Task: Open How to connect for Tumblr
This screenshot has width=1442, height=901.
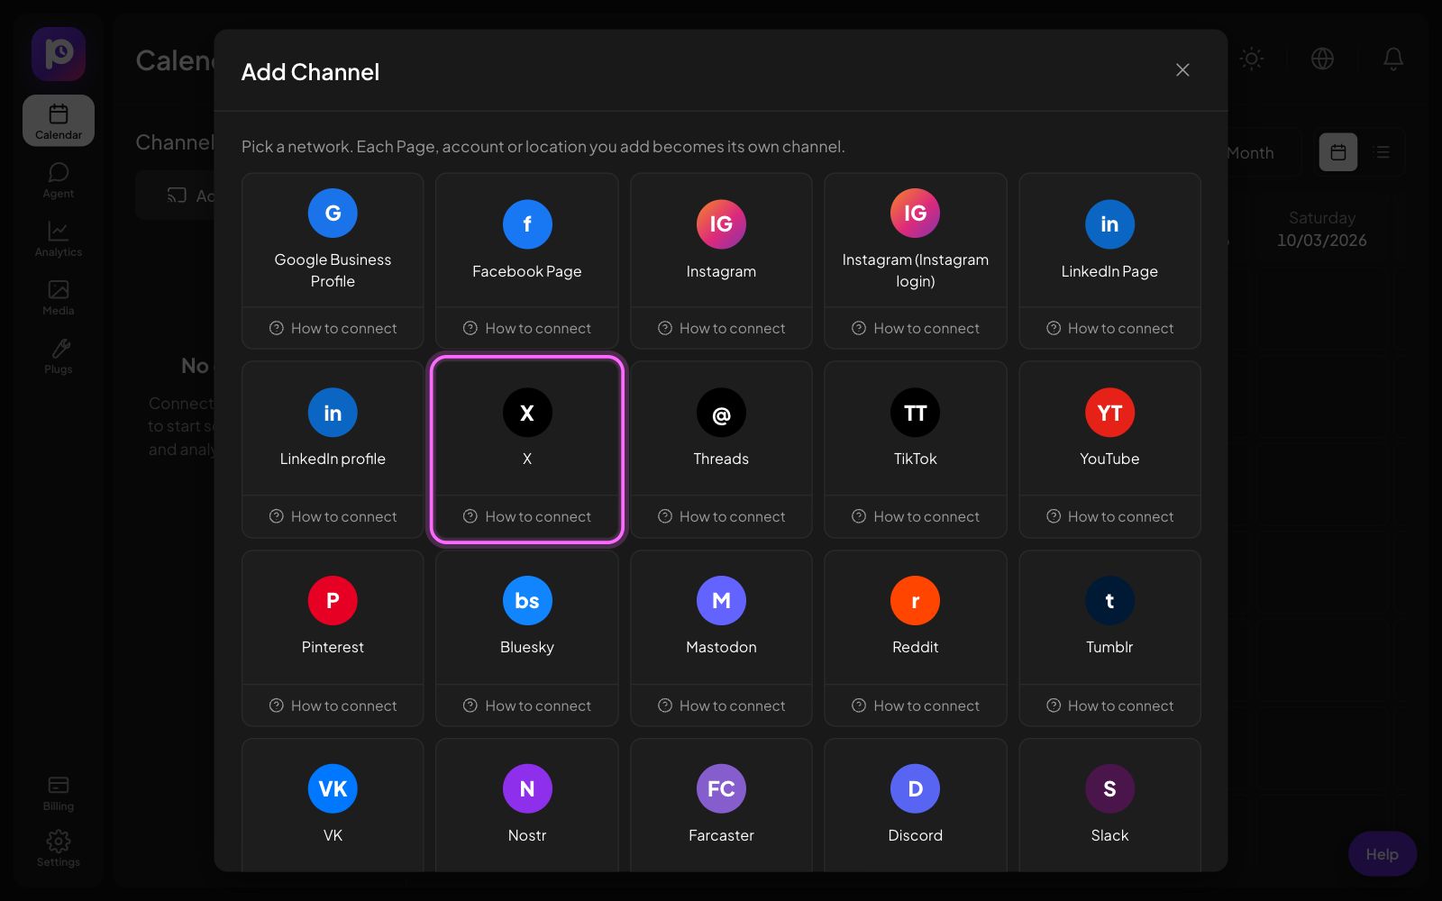Action: (1109, 705)
